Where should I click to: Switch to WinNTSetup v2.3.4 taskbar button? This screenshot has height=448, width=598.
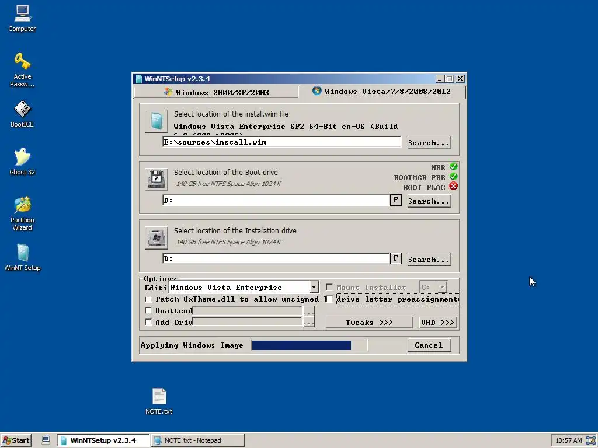[103, 440]
